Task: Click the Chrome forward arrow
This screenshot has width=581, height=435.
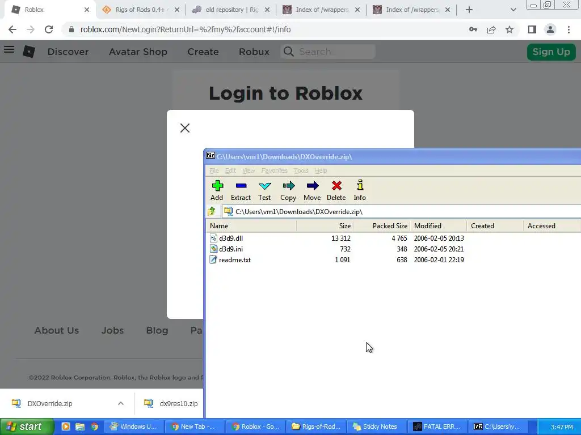Action: pos(31,29)
